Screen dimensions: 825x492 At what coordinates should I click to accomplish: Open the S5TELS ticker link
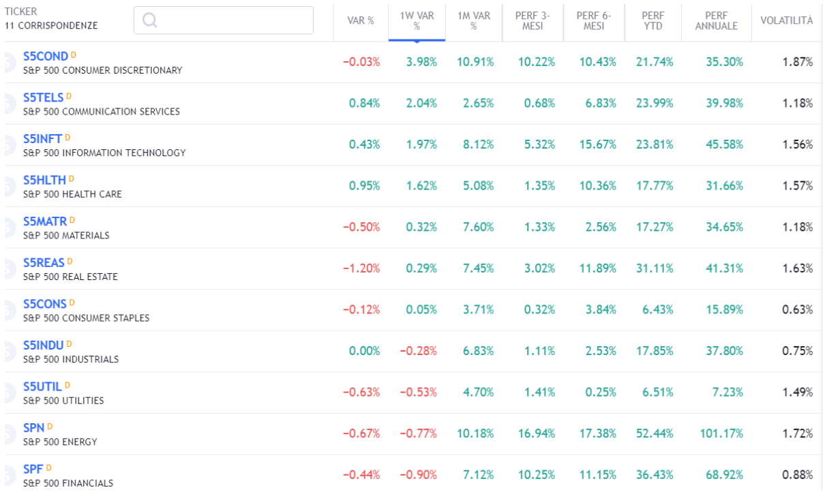(x=43, y=97)
